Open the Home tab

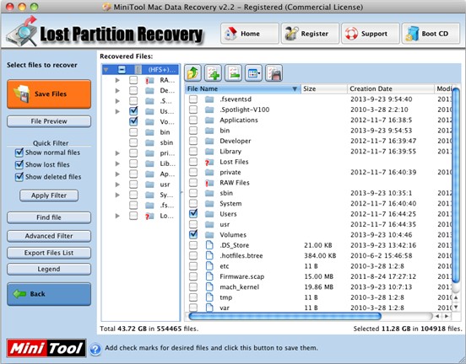click(x=250, y=34)
